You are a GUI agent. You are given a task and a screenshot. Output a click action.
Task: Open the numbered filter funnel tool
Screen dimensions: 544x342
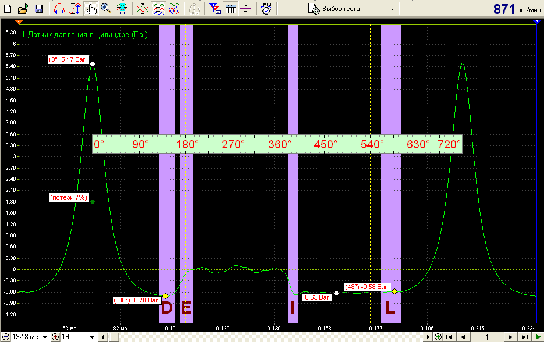tap(215, 9)
